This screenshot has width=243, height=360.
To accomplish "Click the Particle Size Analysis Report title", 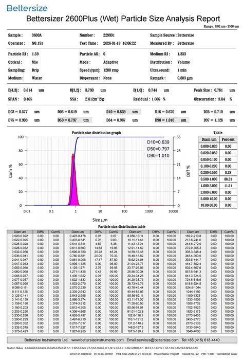I will point(123,19).
